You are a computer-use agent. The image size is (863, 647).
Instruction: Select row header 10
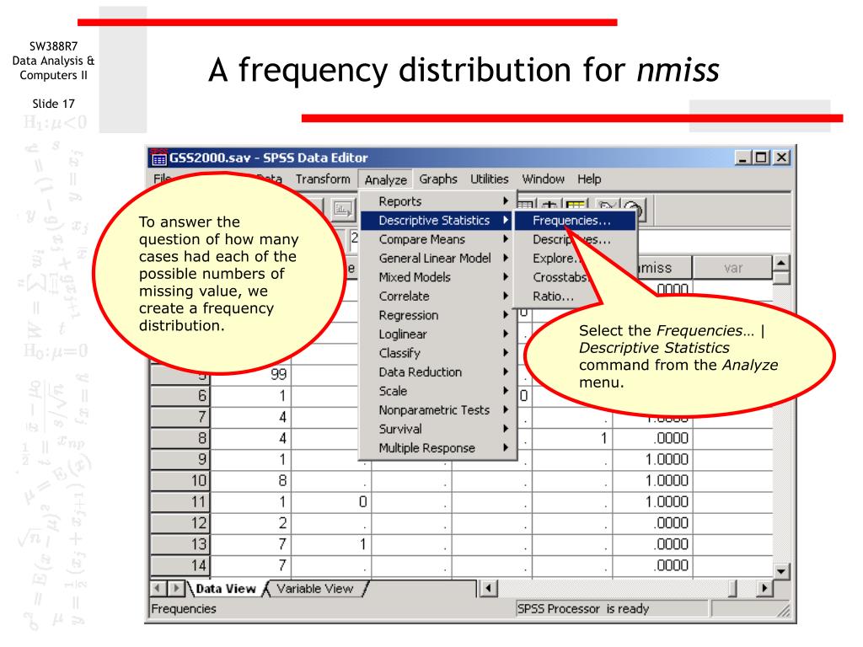[180, 480]
